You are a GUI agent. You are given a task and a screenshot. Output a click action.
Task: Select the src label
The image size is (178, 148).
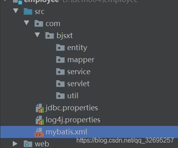point(40,12)
